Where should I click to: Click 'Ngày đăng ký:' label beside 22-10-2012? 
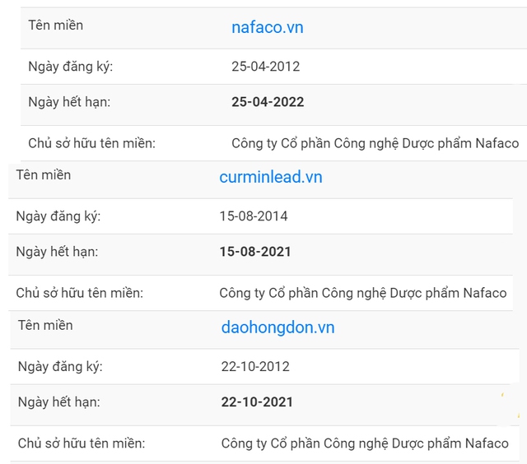(60, 367)
